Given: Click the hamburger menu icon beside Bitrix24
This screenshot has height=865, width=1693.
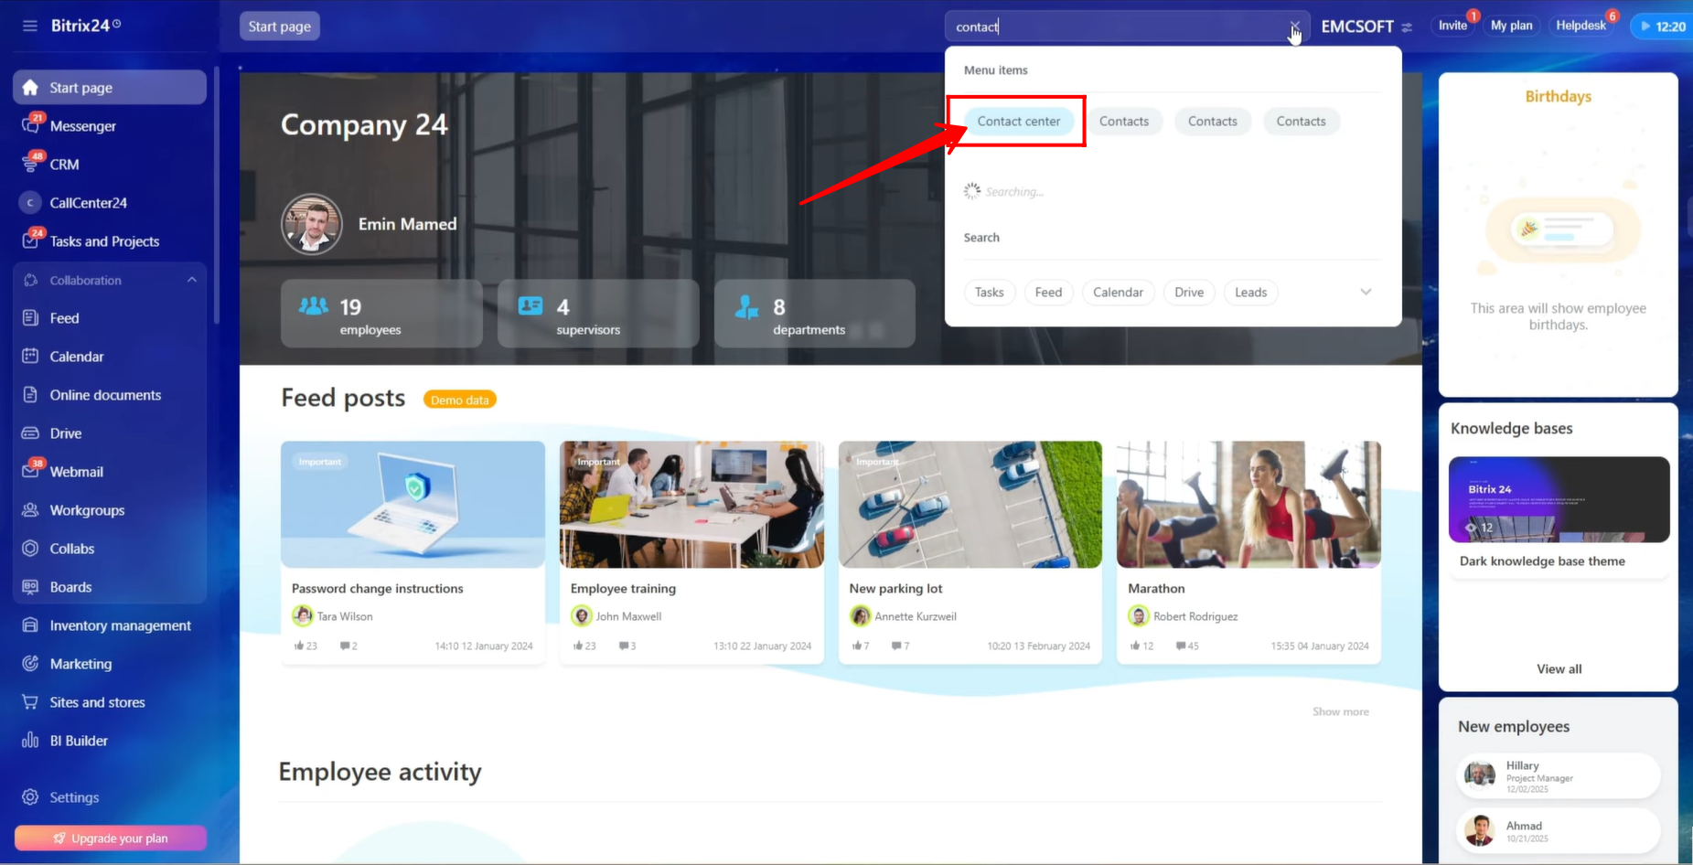Looking at the screenshot, I should 30,26.
